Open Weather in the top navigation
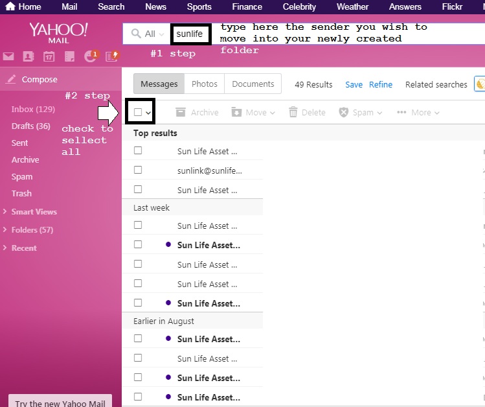The width and height of the screenshot is (485, 407). point(353,6)
